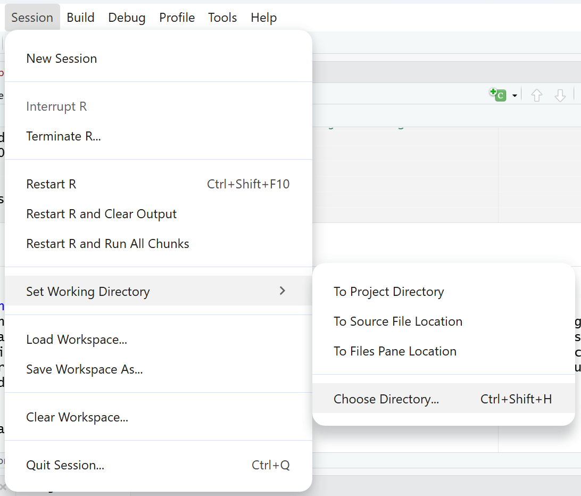Choose Restart R and Run All Chunks
The image size is (581, 496).
click(107, 244)
